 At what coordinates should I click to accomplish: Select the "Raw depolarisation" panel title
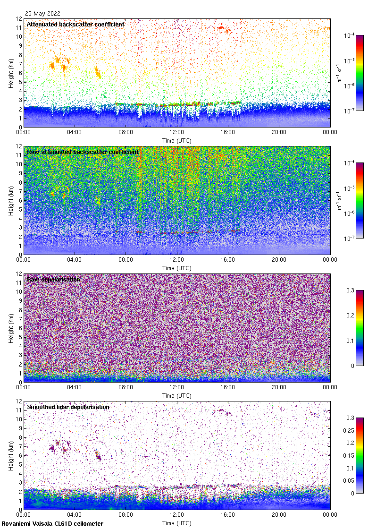pyautogui.click(x=53, y=279)
